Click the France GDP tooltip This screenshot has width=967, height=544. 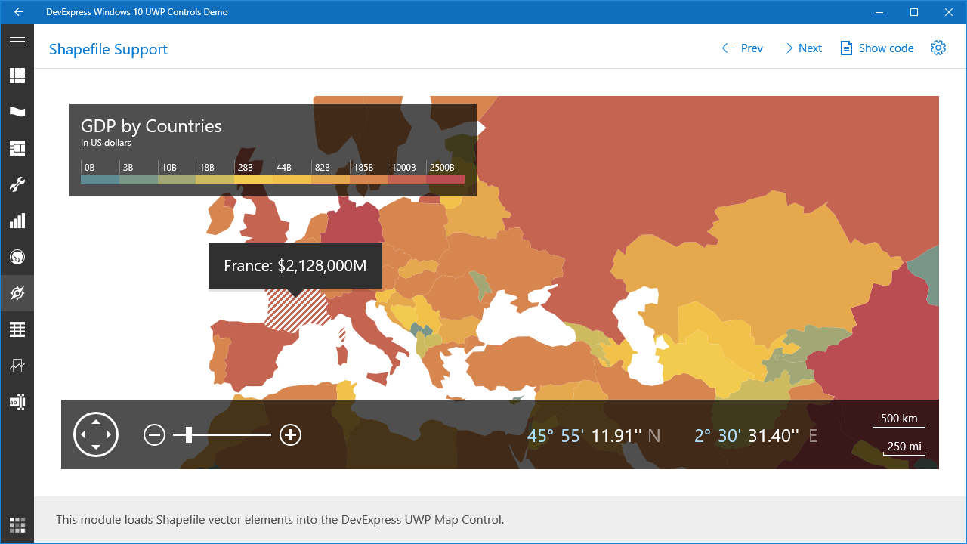[x=295, y=266]
